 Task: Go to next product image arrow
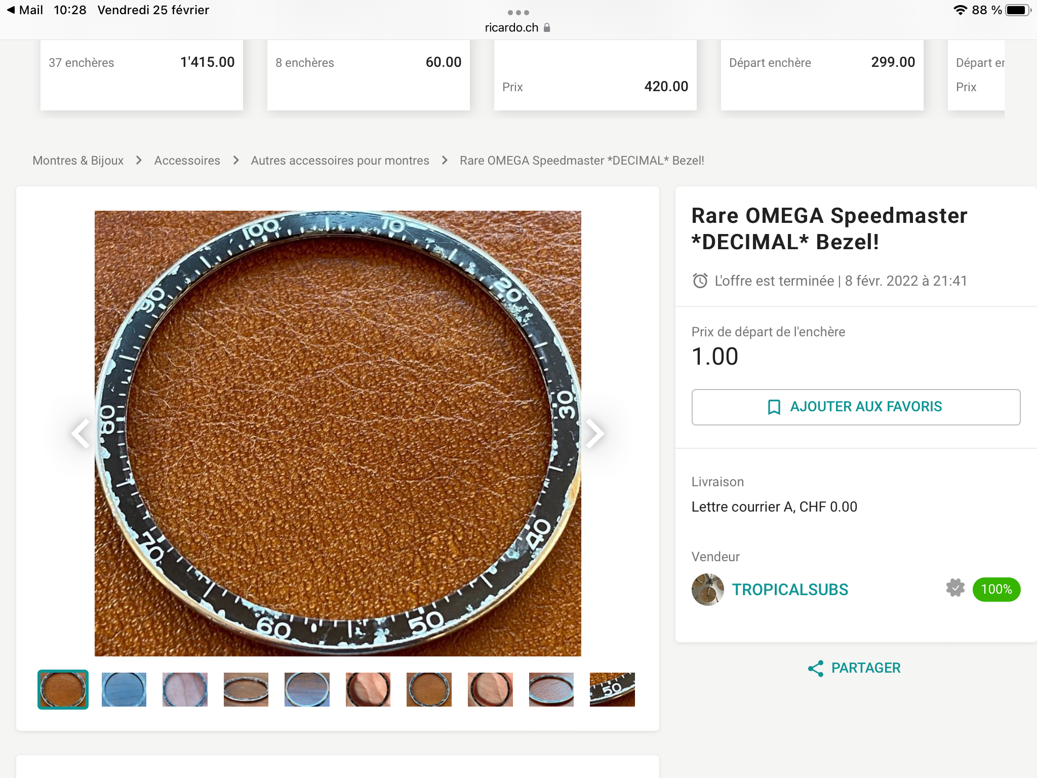[x=594, y=434]
